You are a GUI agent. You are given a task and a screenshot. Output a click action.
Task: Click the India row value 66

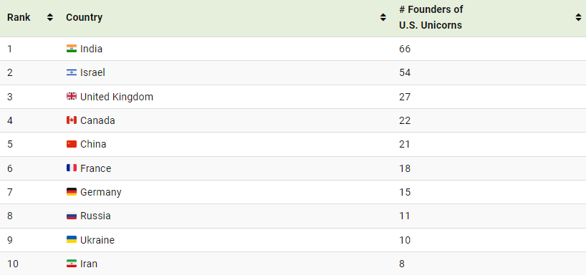tap(405, 49)
